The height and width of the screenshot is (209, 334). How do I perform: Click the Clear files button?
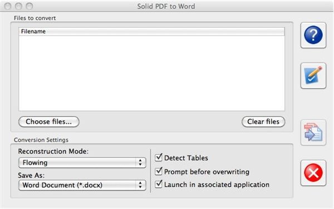[x=263, y=122]
